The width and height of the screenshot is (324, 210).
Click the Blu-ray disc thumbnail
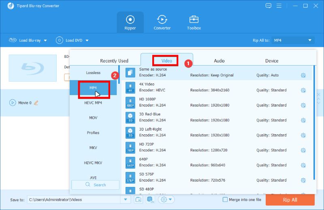click(x=32, y=68)
